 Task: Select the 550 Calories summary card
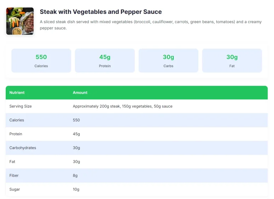tap(41, 61)
